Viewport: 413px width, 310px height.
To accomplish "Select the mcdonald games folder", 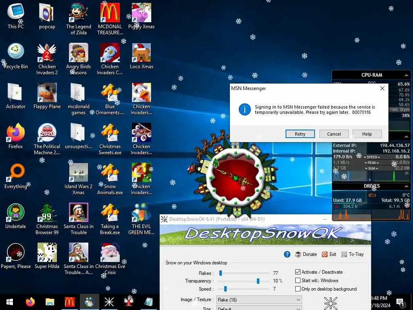I will (79, 99).
